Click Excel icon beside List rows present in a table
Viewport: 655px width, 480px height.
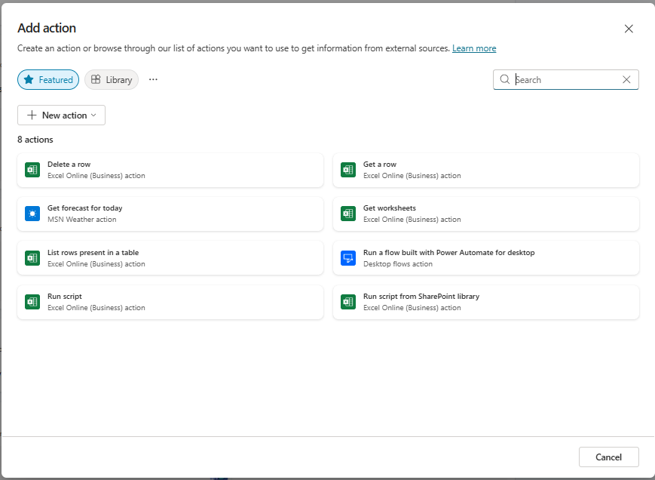coord(32,258)
